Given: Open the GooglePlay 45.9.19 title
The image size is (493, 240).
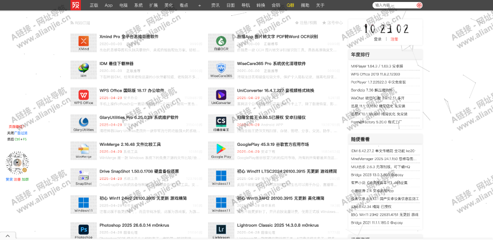Looking at the screenshot, I should (x=273, y=144).
